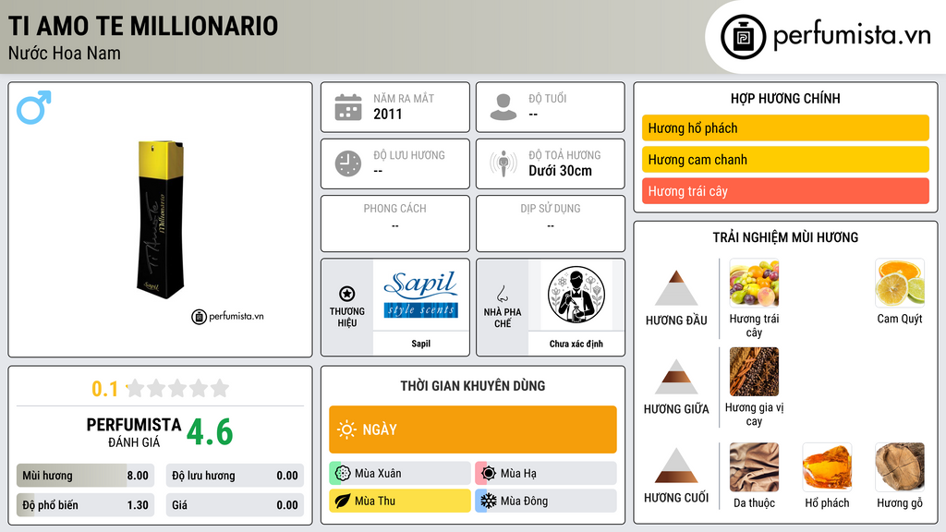Screen dimensions: 946x532
Task: Click the nose icon above Nhà pha chế
Action: (502, 294)
